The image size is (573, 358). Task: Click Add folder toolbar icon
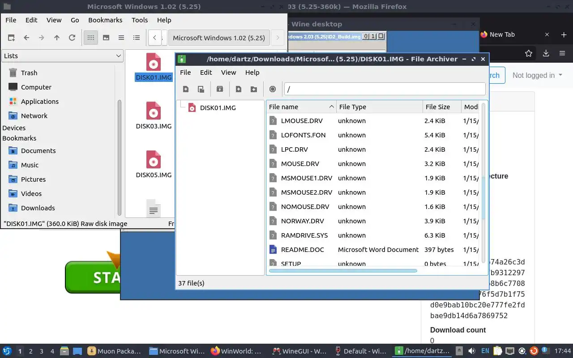click(x=254, y=89)
